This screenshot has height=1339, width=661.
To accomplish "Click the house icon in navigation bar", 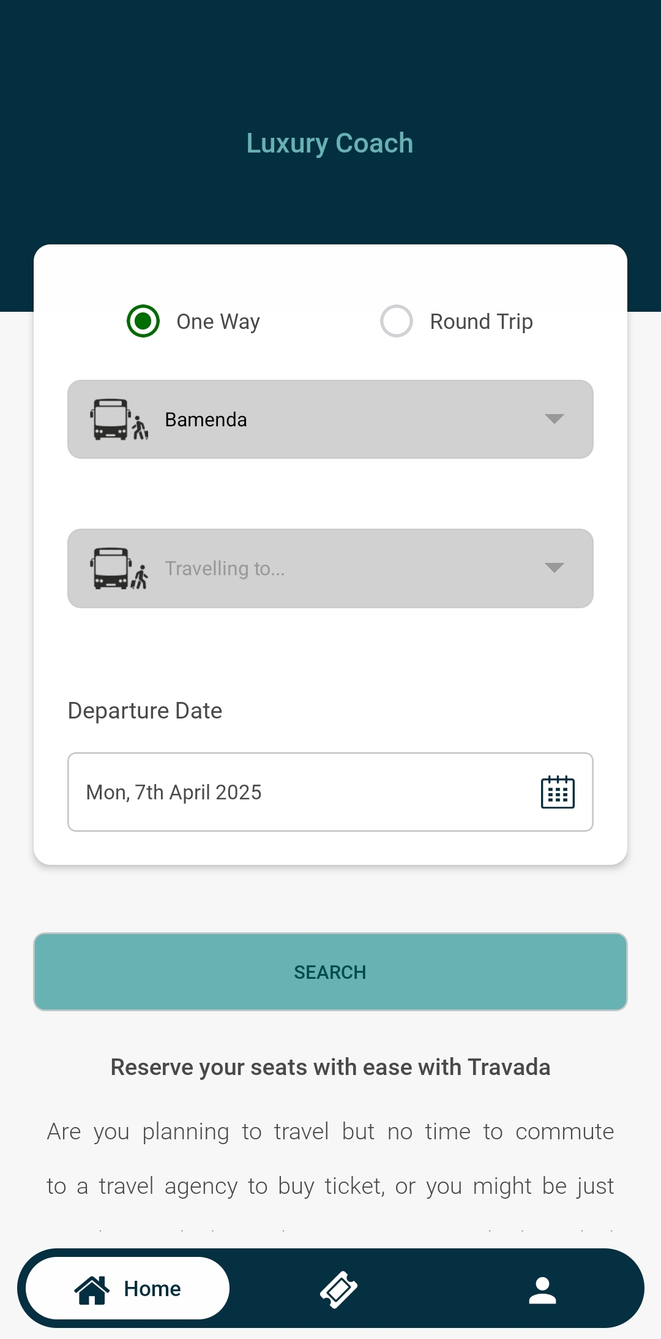I will click(92, 1289).
